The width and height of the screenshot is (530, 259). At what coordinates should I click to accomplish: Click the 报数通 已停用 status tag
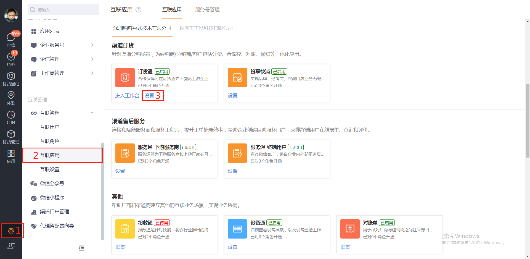162,223
